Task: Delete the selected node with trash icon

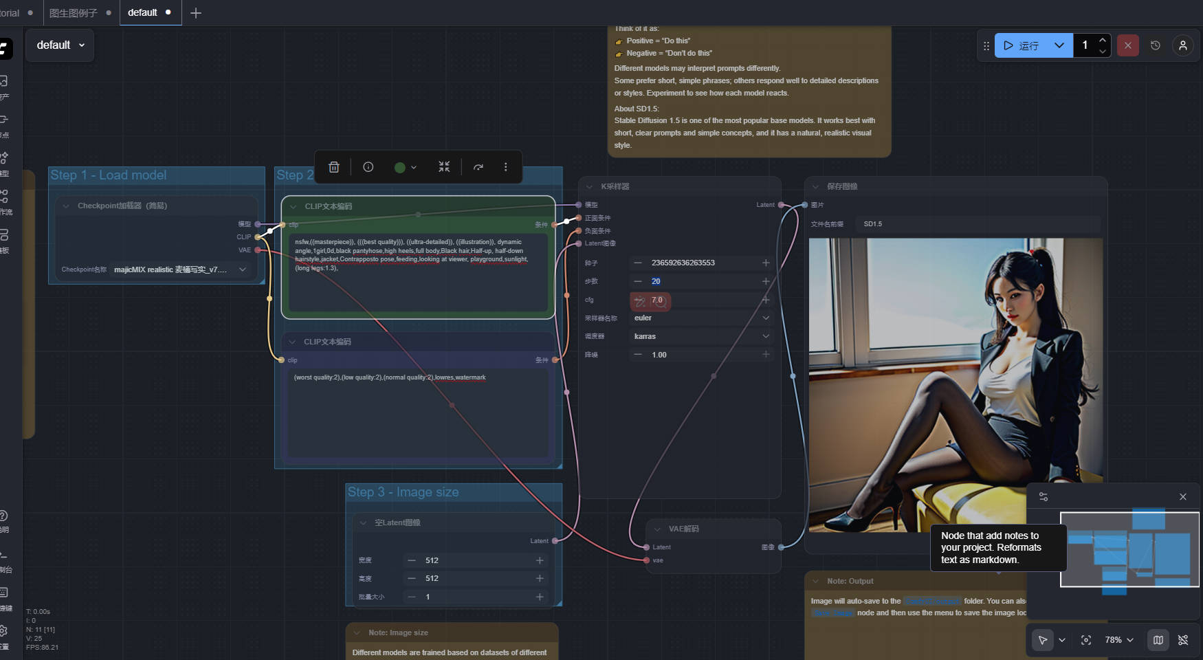Action: point(334,167)
